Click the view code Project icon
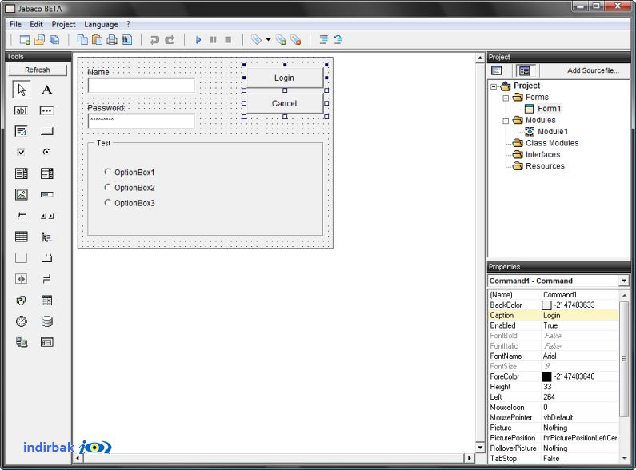This screenshot has height=470, width=636. coord(497,70)
